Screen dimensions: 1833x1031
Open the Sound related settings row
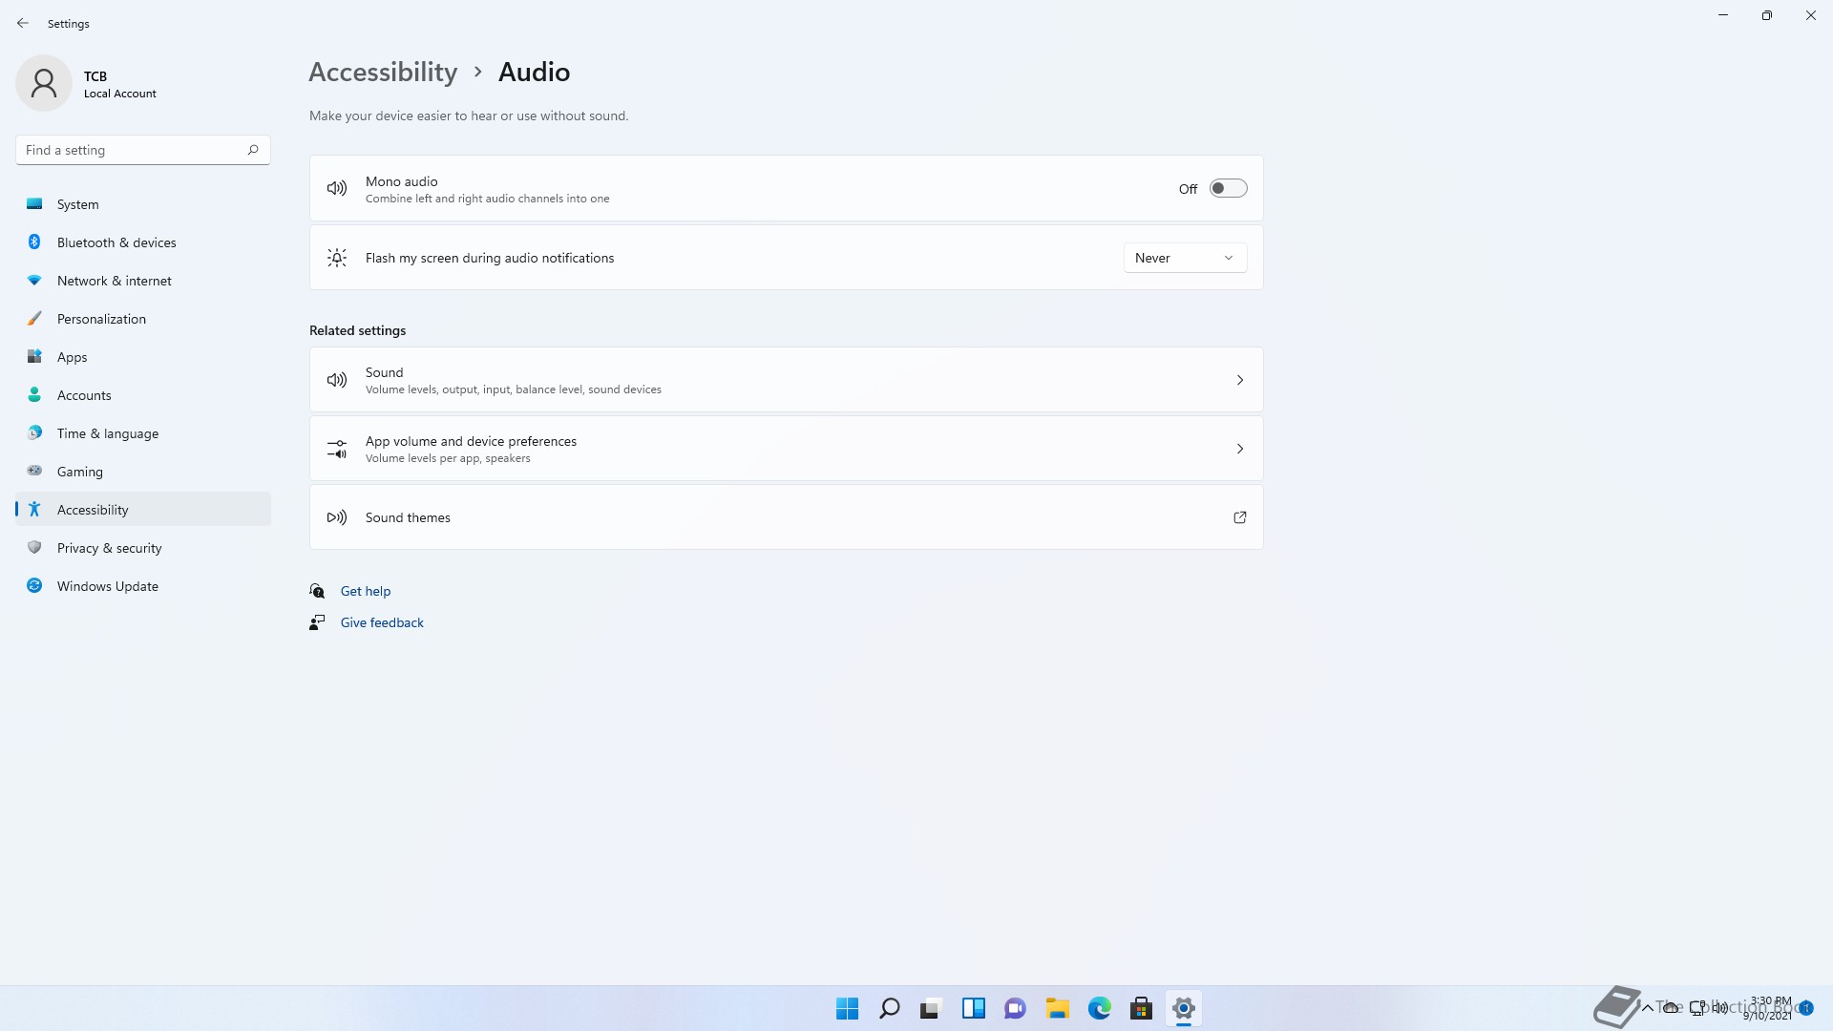pos(786,380)
